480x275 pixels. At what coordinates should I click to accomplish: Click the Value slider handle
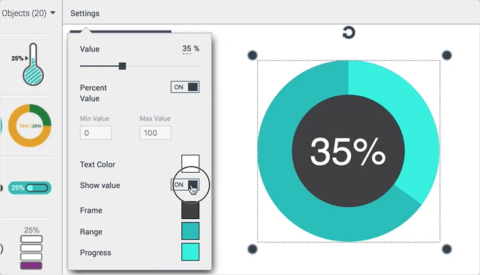tap(122, 66)
